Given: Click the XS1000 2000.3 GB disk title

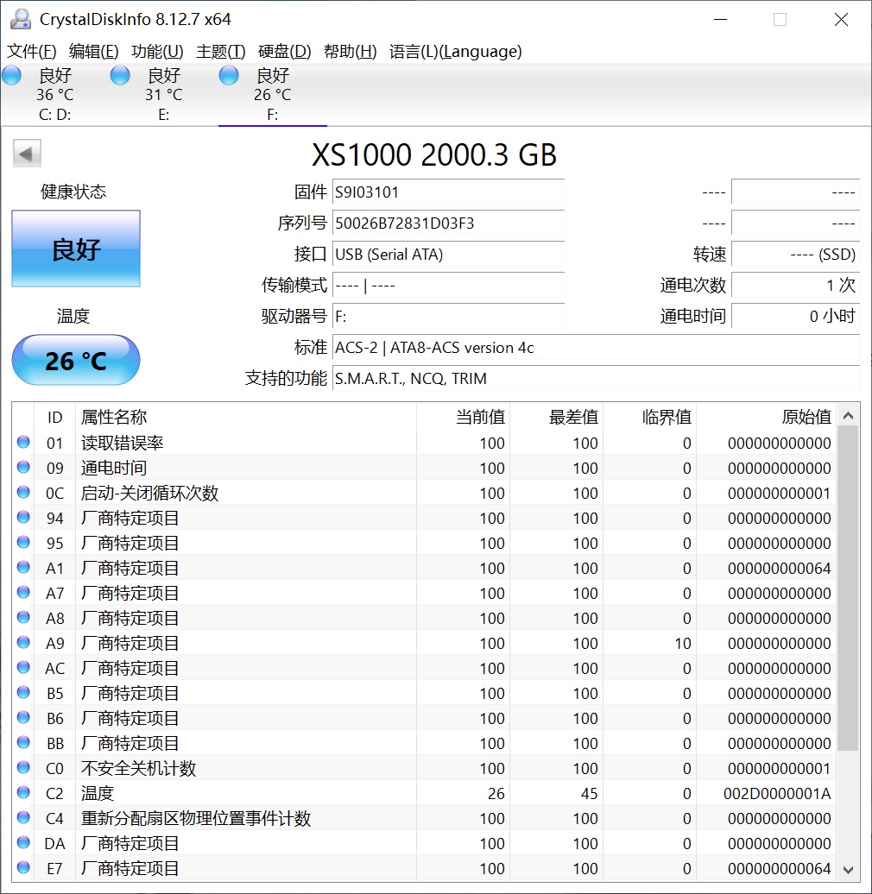Looking at the screenshot, I should pyautogui.click(x=434, y=154).
